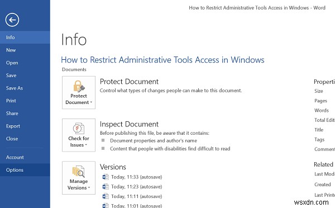Click the Words property label
The width and height of the screenshot is (335, 208).
[322, 110]
